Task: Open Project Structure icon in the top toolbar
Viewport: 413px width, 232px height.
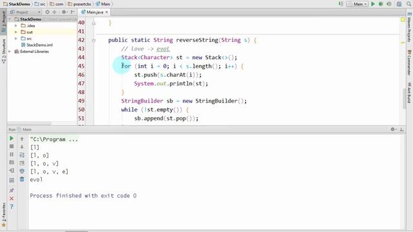Action: pyautogui.click(x=399, y=4)
